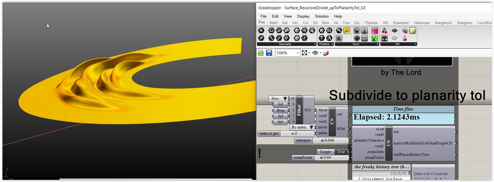
Task: Choose the tree Param Viewer icon in Util
Action: (x=384, y=38)
